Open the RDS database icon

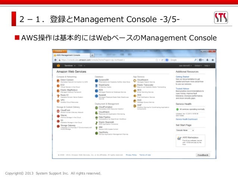pyautogui.click(x=96, y=91)
